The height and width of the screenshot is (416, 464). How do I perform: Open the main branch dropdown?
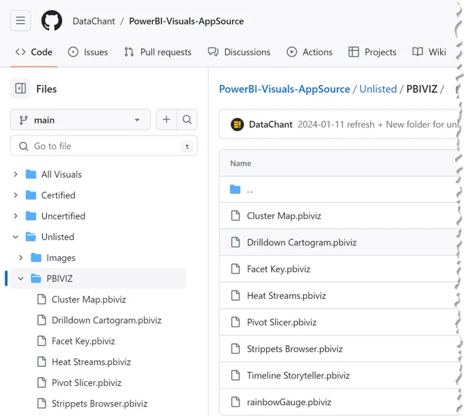tap(81, 120)
